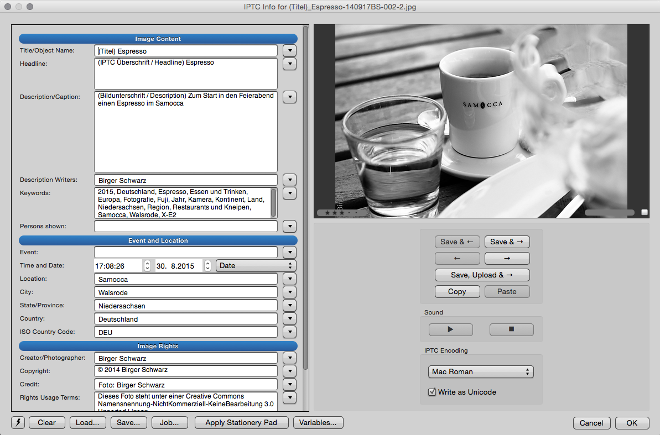Stop the sound playback

(x=511, y=330)
